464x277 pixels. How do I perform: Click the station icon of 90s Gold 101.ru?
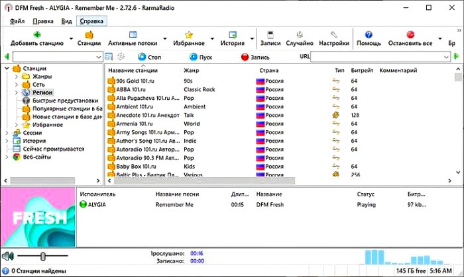111,81
